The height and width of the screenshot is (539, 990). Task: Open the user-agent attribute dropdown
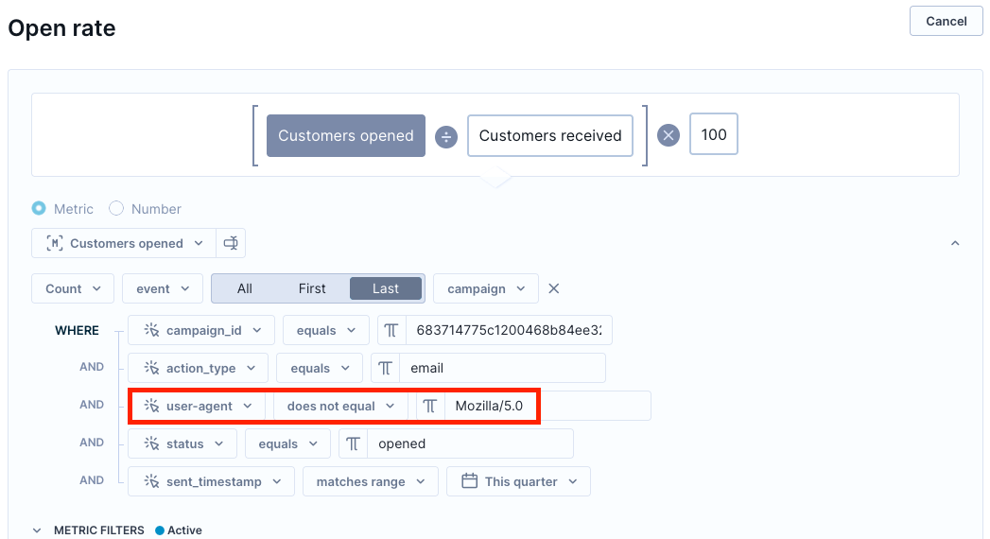click(197, 406)
